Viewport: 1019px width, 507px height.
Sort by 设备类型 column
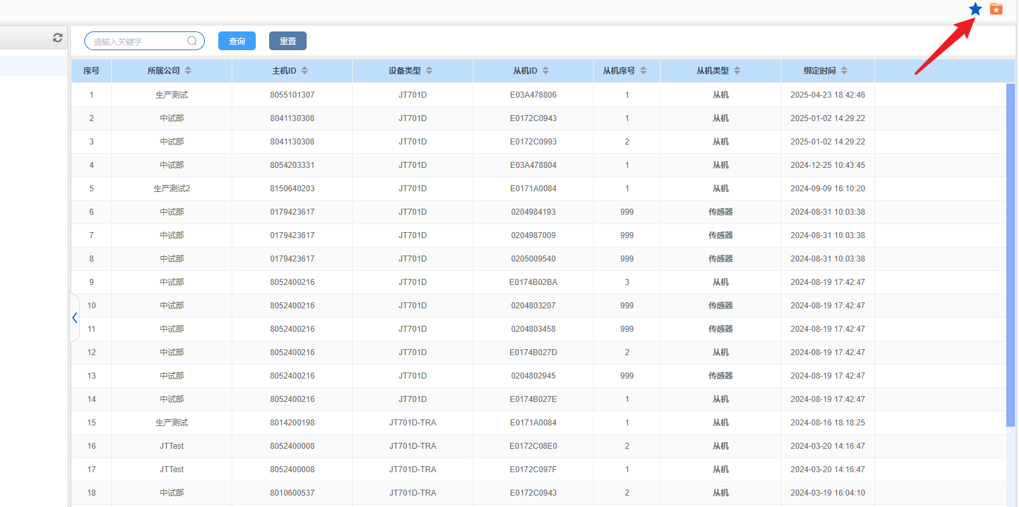(x=429, y=71)
